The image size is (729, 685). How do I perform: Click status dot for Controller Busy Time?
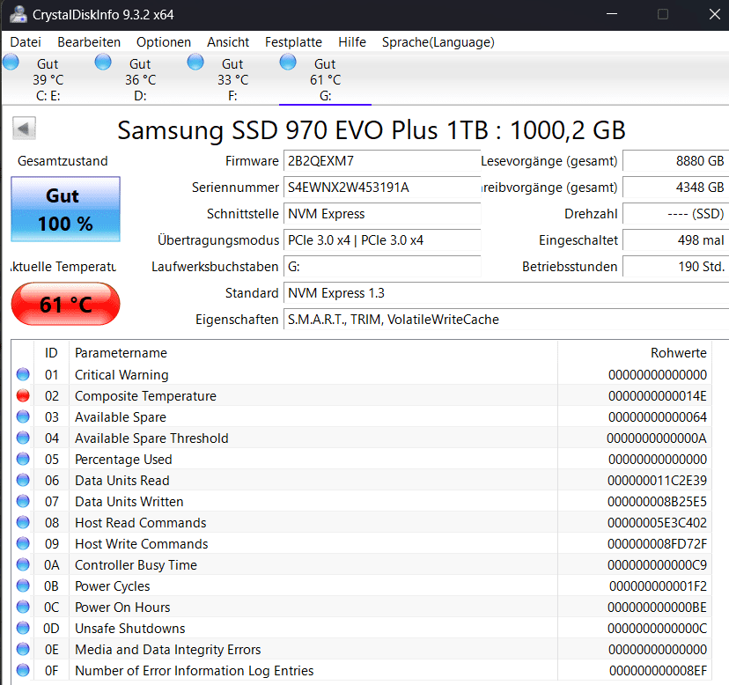pyautogui.click(x=23, y=564)
